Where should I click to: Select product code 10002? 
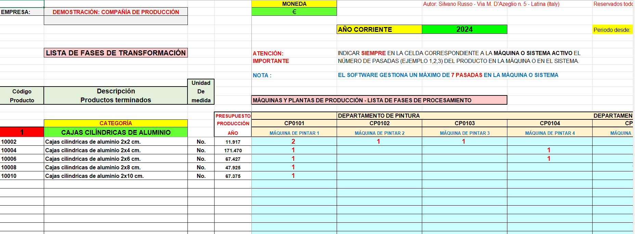pyautogui.click(x=22, y=142)
